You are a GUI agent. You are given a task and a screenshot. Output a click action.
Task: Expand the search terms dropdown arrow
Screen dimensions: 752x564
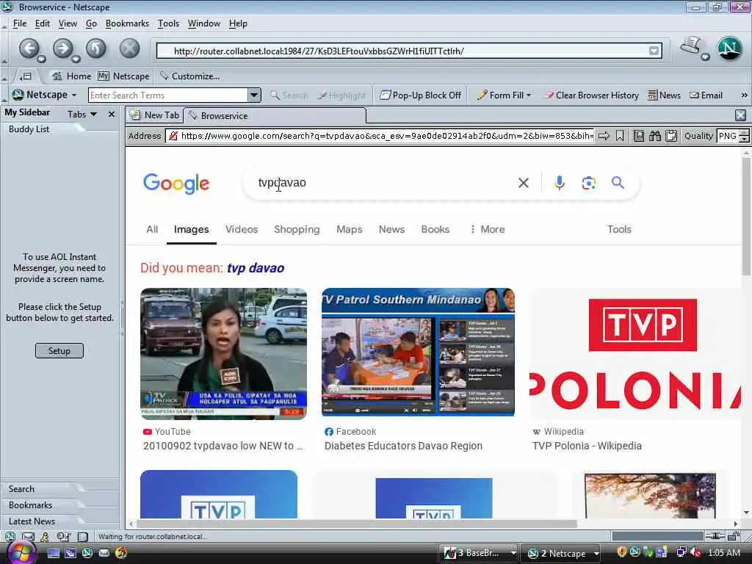tap(255, 95)
